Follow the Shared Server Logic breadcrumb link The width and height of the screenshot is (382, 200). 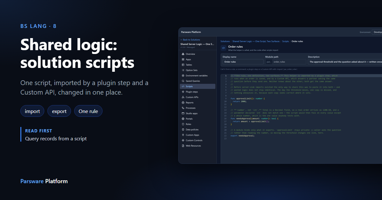pos(256,41)
